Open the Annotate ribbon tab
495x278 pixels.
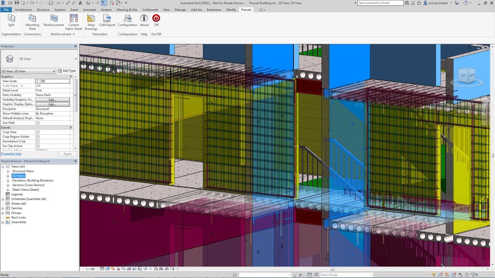point(89,10)
